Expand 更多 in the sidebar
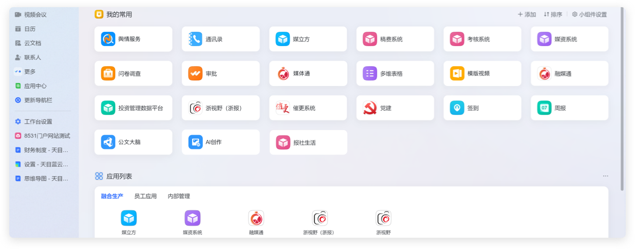Screen dimensions: 635x249 pyautogui.click(x=30, y=72)
